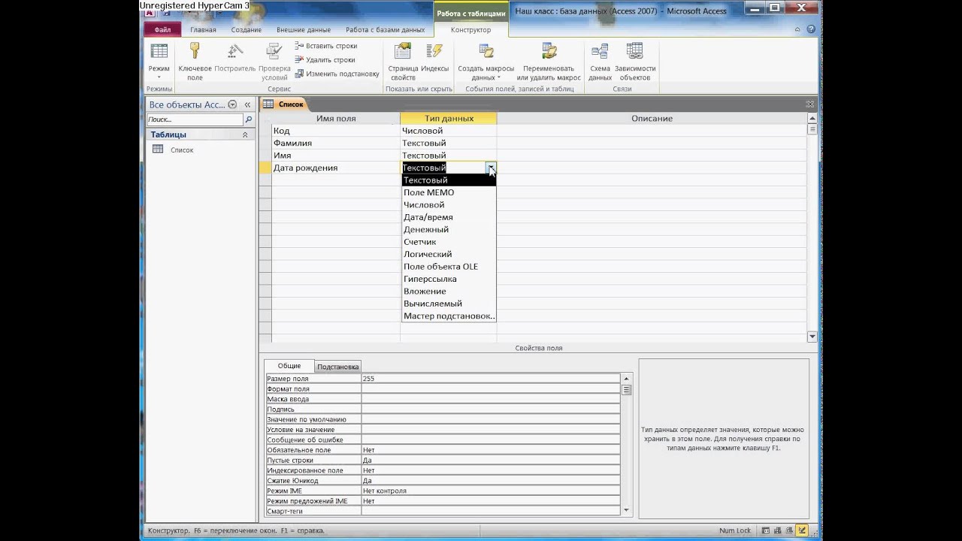
Task: Delete rows with Удалить строки
Action: (x=325, y=60)
